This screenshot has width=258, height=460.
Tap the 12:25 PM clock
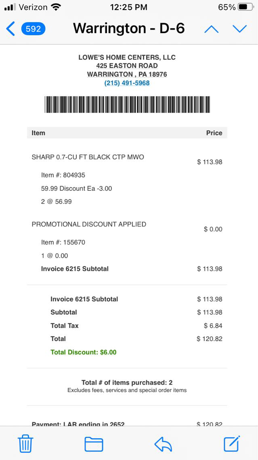click(x=128, y=7)
